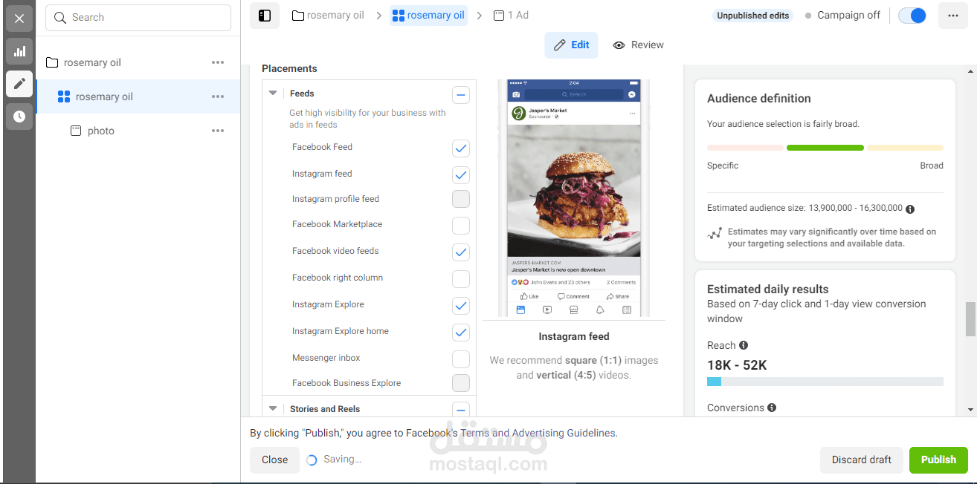Click the 'Audience definition' heading
The width and height of the screenshot is (977, 484).
tap(758, 99)
